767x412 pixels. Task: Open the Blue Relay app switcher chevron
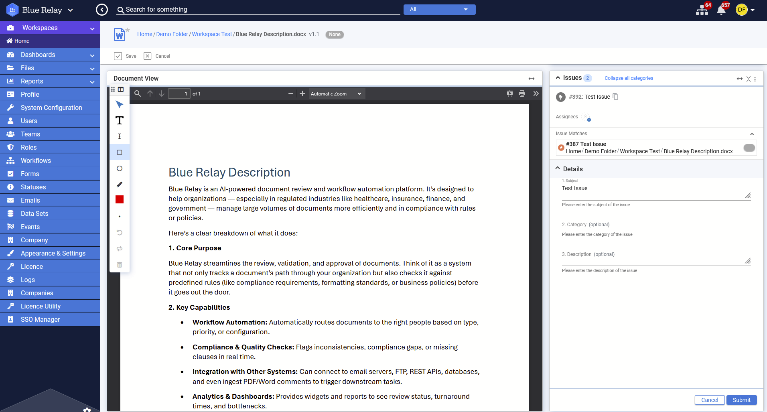(x=71, y=10)
